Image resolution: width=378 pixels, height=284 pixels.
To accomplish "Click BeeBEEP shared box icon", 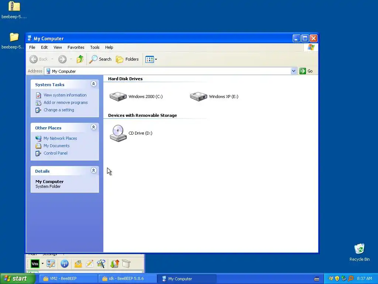I will pyautogui.click(x=126, y=264).
